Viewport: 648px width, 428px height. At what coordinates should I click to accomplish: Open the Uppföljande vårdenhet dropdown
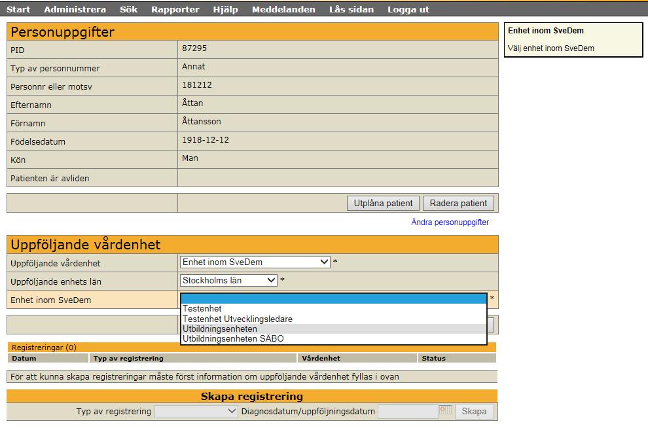(x=255, y=262)
